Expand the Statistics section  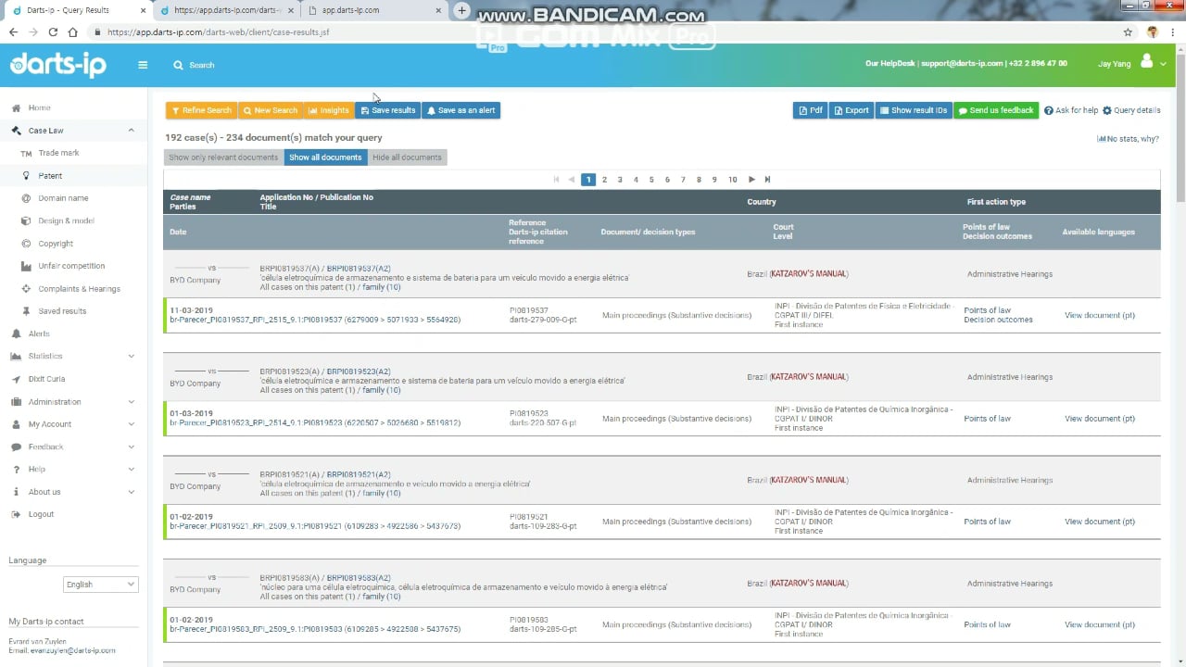(131, 356)
